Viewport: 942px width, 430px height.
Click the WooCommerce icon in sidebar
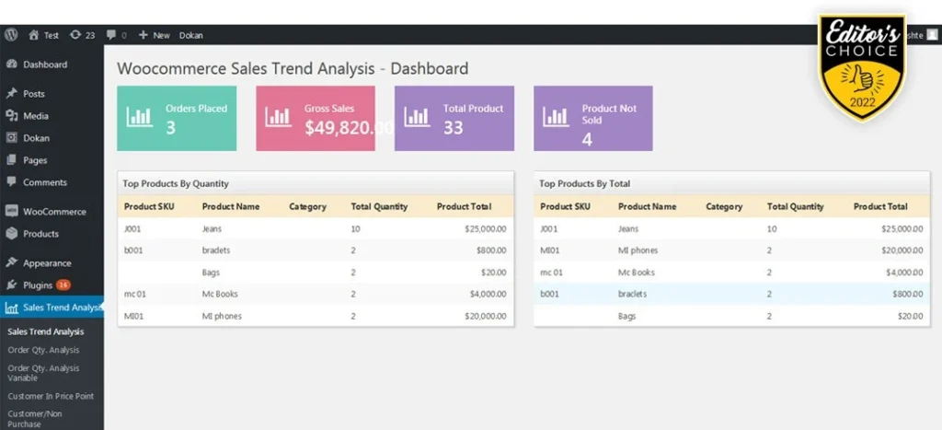(12, 212)
